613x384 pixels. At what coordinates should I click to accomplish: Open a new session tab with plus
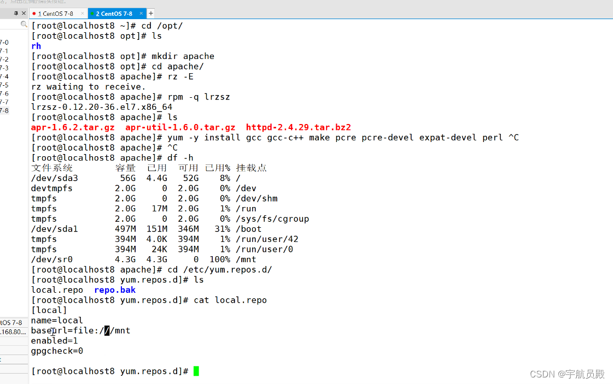click(x=151, y=14)
